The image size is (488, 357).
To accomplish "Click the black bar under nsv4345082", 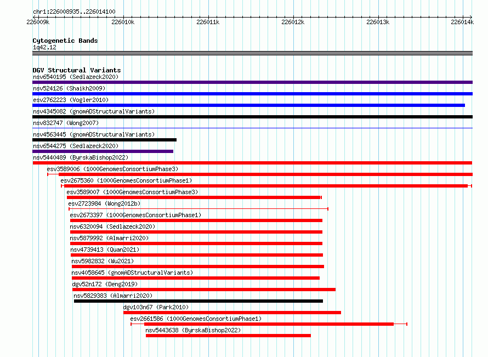I will [252, 117].
